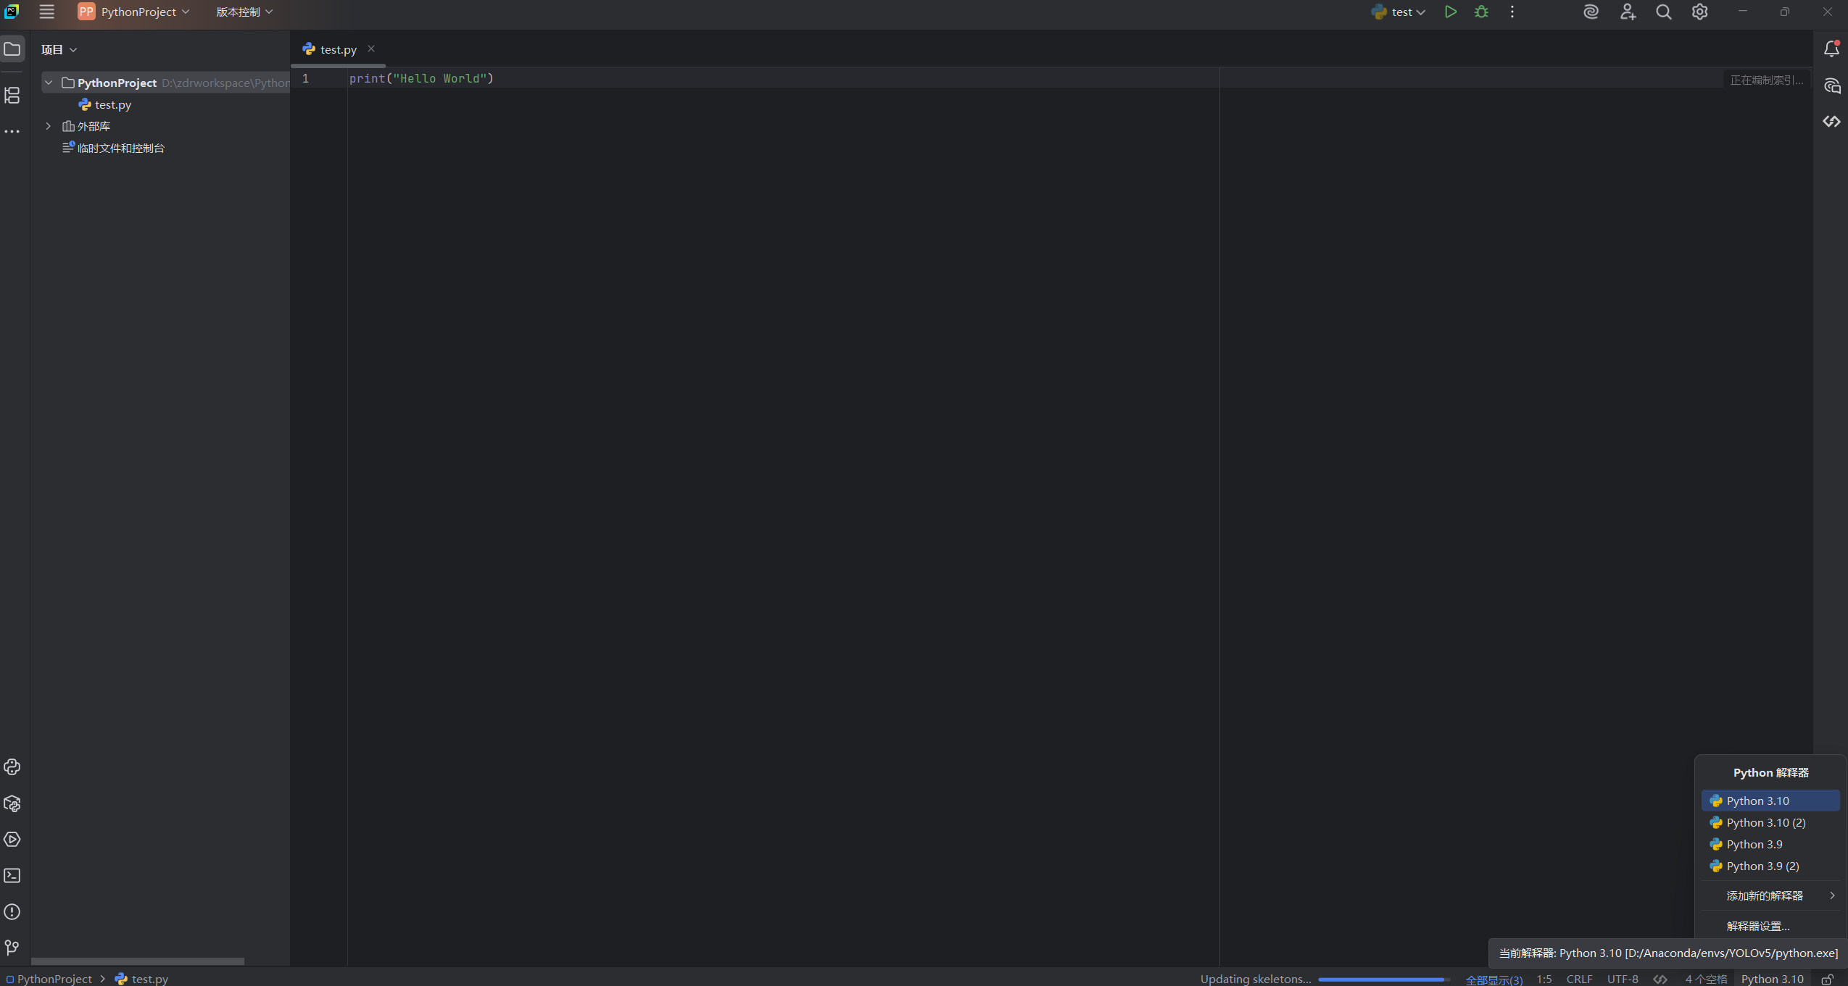Open the notifications bell
The width and height of the screenshot is (1848, 986).
tap(1831, 49)
